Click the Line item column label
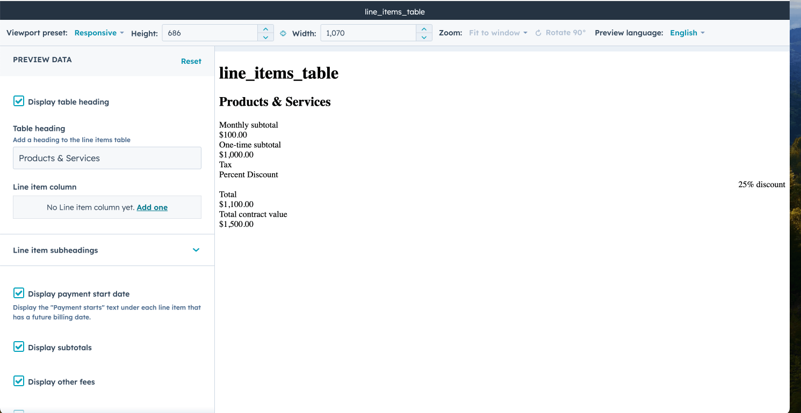801x413 pixels. 45,187
